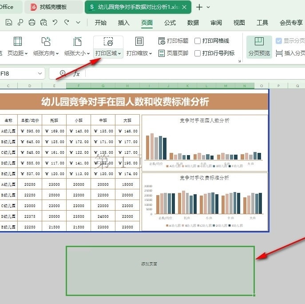Viewport: 305px width, 304px height.
Task: Click the Save icon in quick toolbar
Action: (8, 22)
